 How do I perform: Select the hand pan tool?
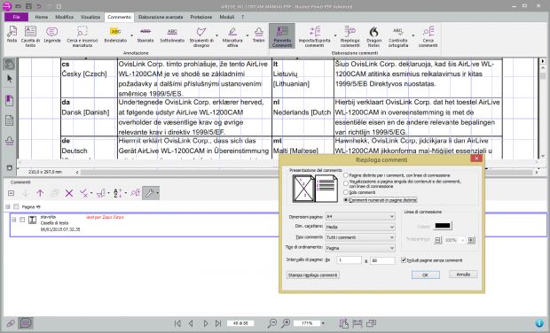click(10, 65)
